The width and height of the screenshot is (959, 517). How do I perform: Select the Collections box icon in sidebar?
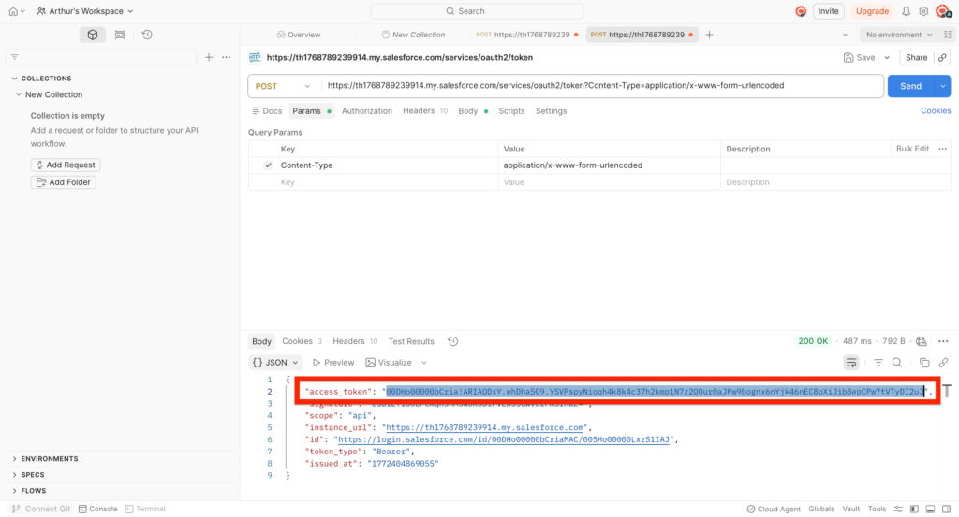[x=93, y=35]
